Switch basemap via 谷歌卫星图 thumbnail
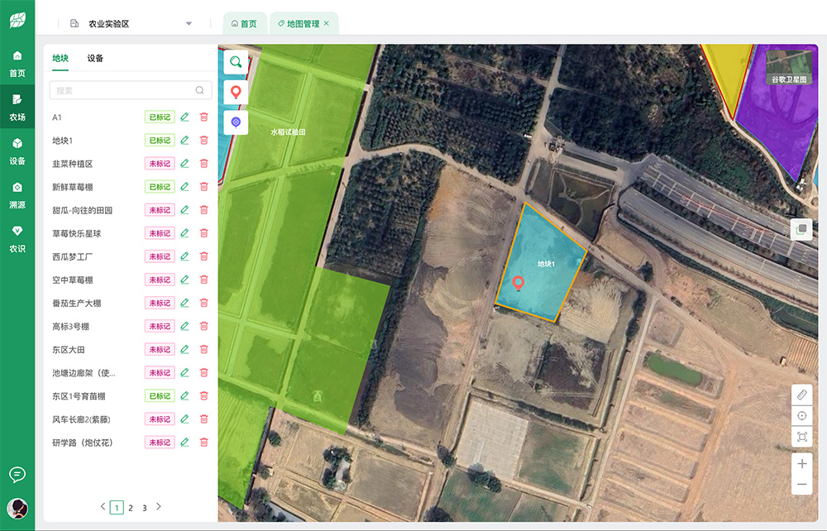This screenshot has width=827, height=531. point(791,68)
